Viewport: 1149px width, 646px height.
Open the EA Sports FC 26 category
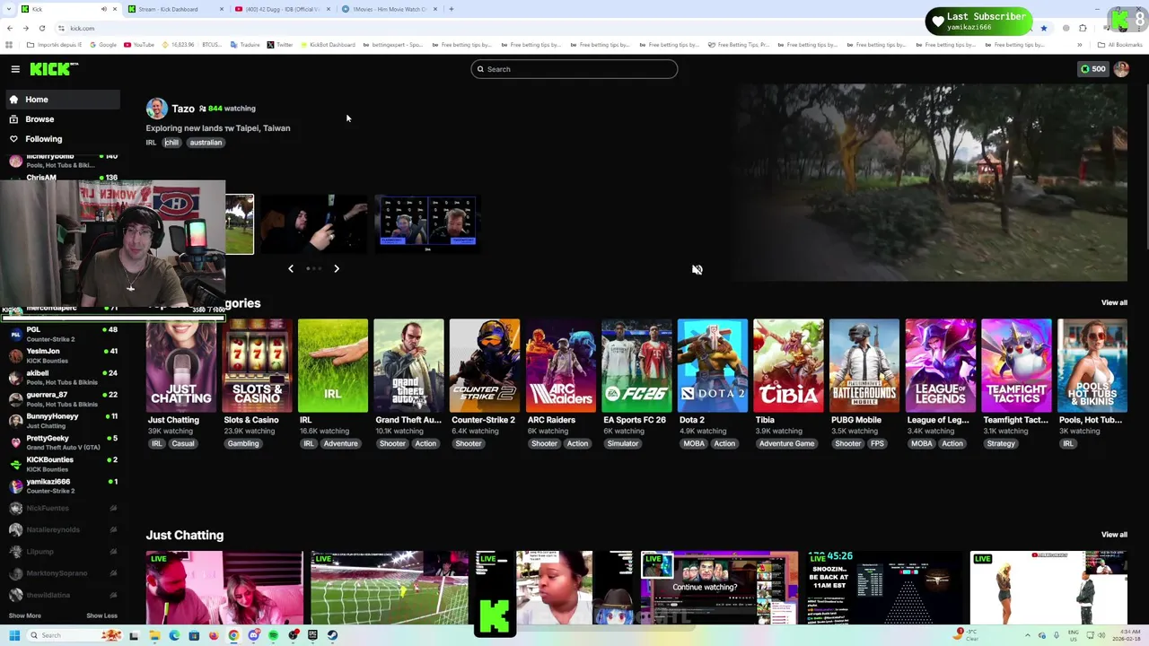tap(636, 366)
